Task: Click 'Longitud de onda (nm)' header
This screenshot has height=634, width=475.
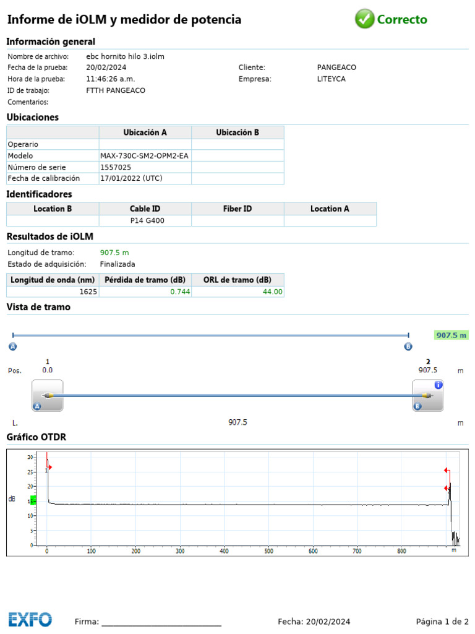Action: point(53,280)
